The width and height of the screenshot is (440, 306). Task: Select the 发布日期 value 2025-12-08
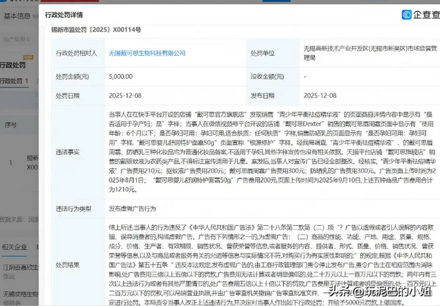coord(320,95)
